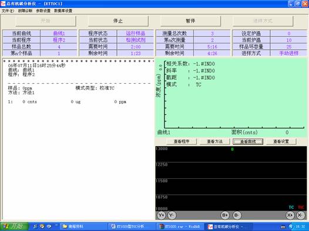
Task: Click the Y+ chart zoom button
Action: pyautogui.click(x=162, y=215)
